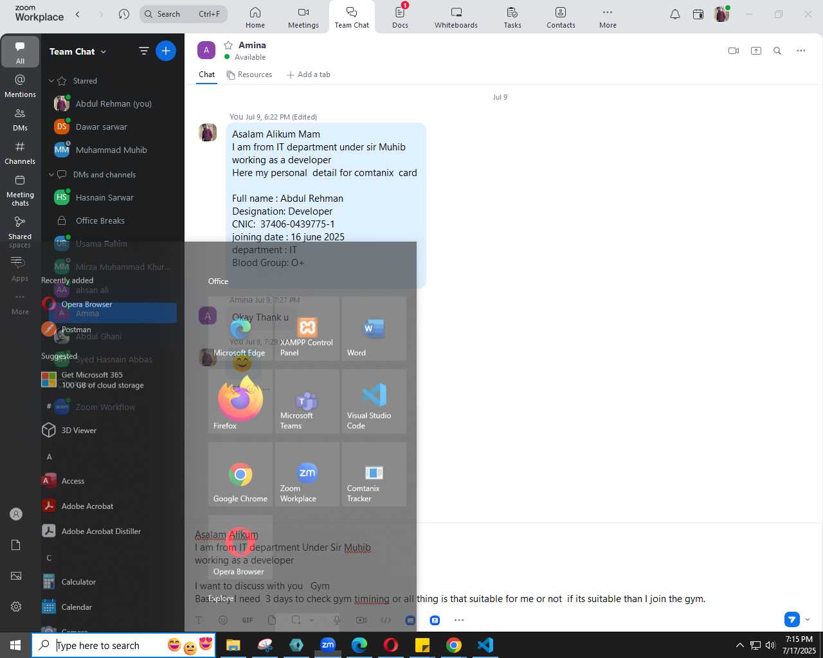Open the Word tile in Start menu

coord(374,328)
